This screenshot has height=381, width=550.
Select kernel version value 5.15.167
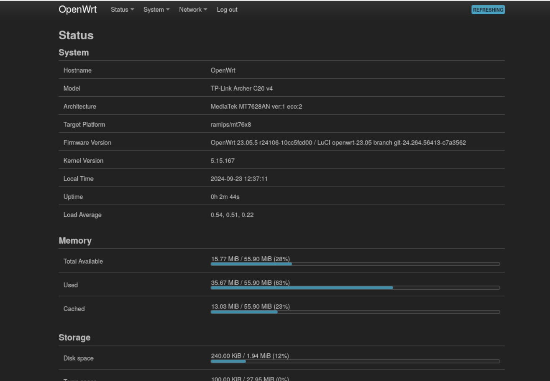tap(223, 161)
